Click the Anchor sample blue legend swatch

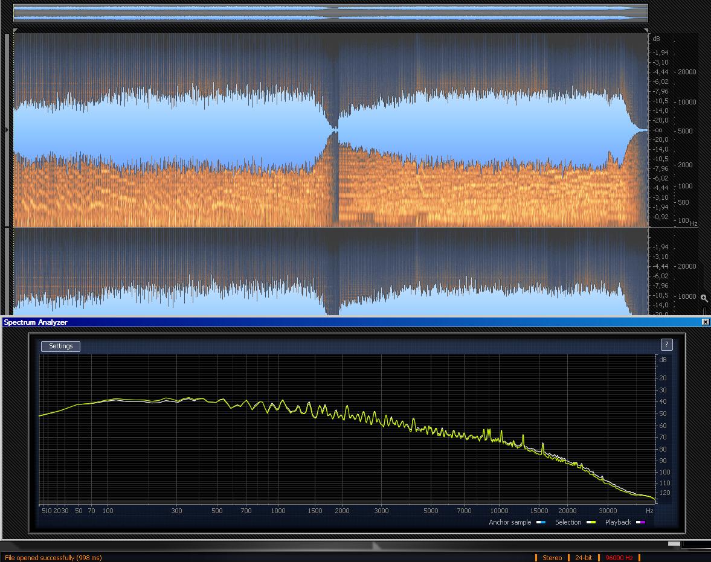pyautogui.click(x=541, y=522)
